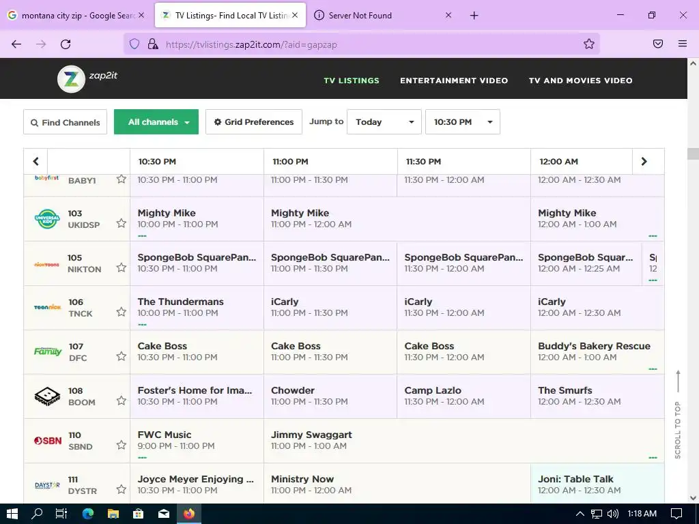The image size is (699, 524).
Task: Open the notification center icon
Action: coord(676,514)
